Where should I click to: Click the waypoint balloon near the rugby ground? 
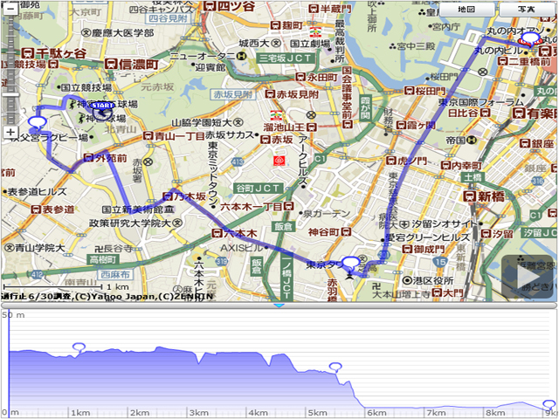[x=37, y=124]
